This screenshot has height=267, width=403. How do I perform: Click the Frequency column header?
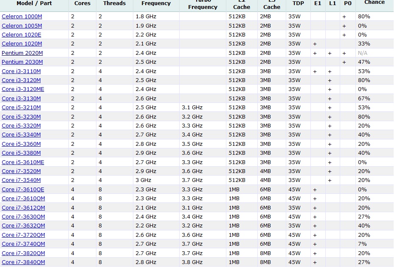156,3
